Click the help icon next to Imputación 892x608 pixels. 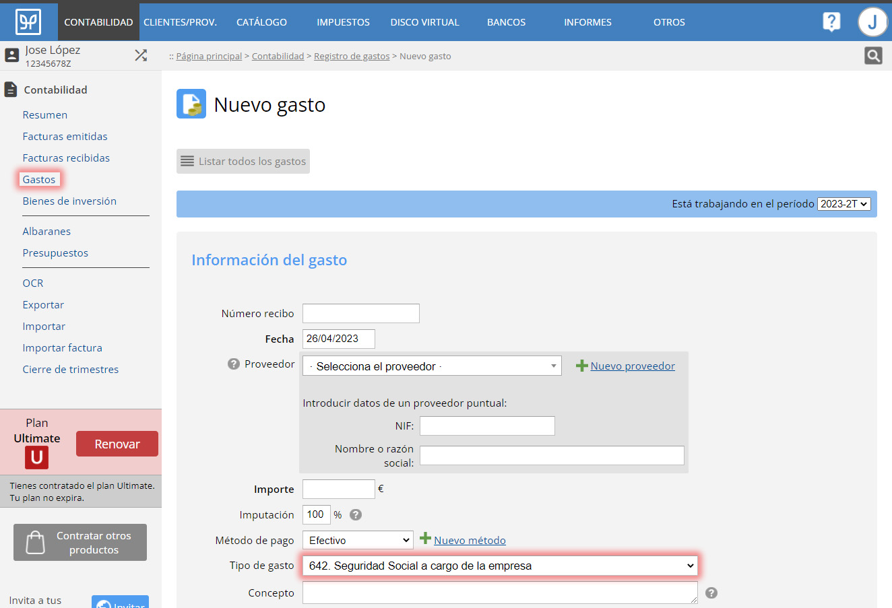tap(356, 514)
